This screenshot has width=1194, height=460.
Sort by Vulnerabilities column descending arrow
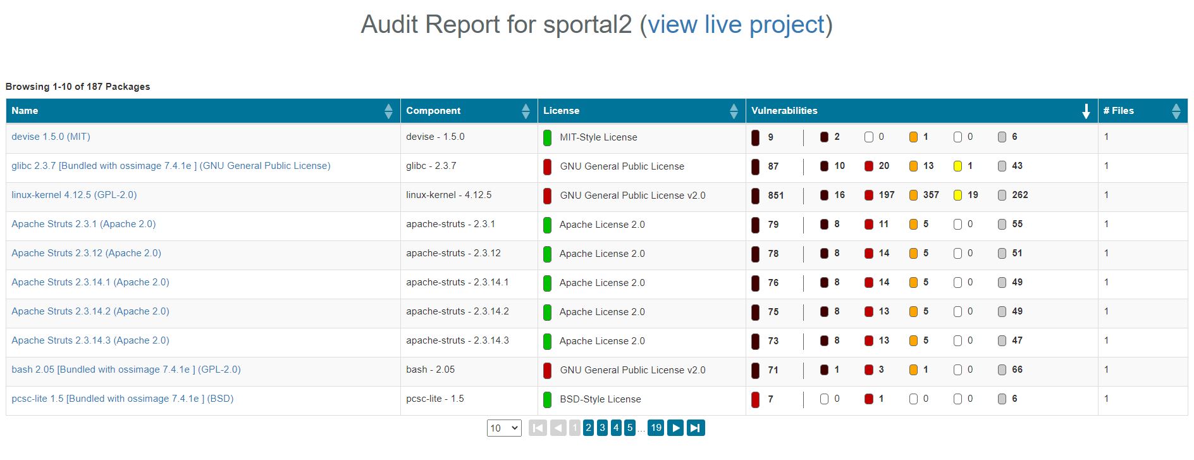[x=1086, y=111]
